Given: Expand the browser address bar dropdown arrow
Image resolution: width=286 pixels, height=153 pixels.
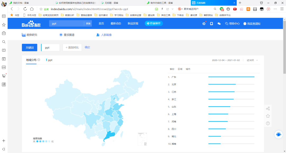Looking at the screenshot, I should (x=173, y=9).
